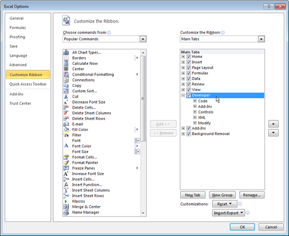Click the New Group button
The height and width of the screenshot is (236, 289).
tap(222, 195)
